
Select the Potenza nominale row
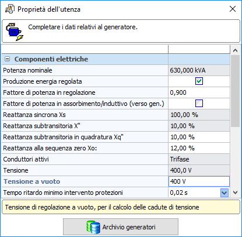pyautogui.click(x=116, y=70)
